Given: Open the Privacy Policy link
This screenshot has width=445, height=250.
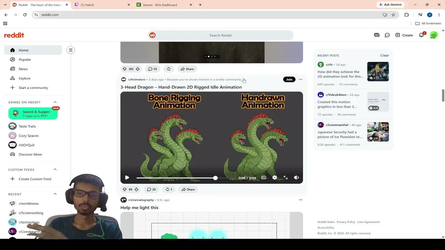Looking at the screenshot, I should [346, 222].
